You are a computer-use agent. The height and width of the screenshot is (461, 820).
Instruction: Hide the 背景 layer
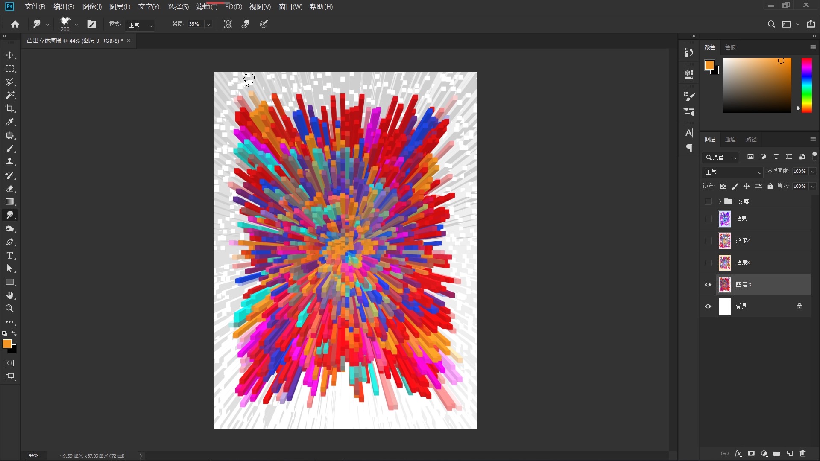point(708,306)
